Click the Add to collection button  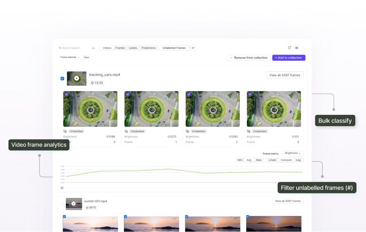pyautogui.click(x=289, y=57)
